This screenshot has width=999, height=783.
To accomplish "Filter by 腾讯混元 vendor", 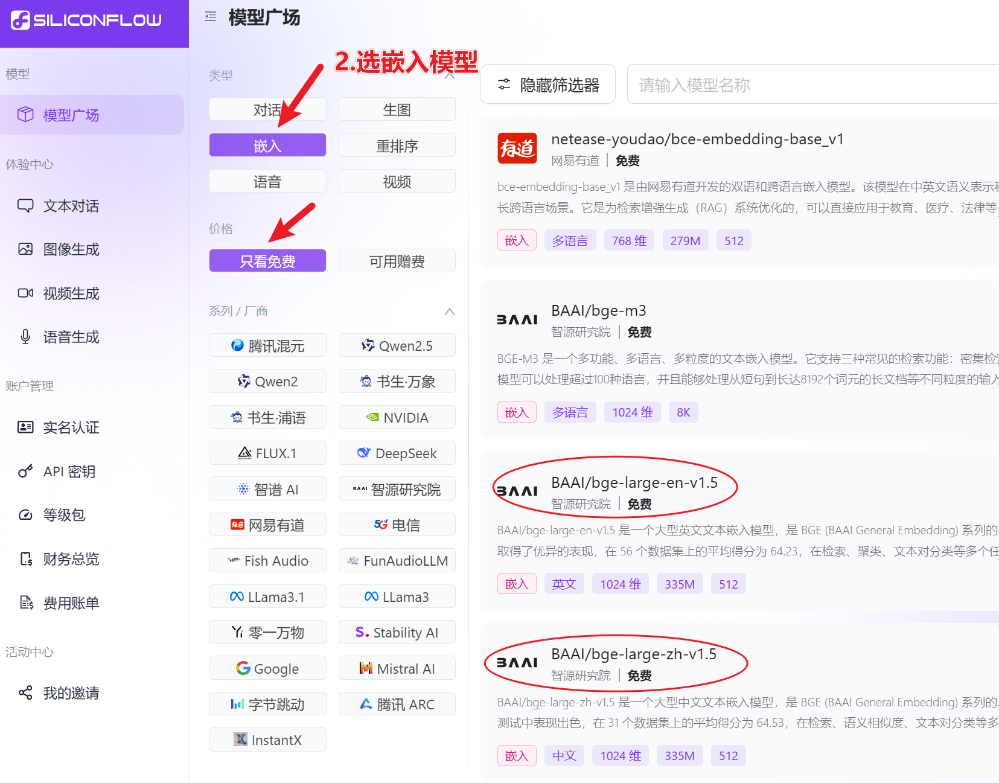I will click(x=267, y=346).
